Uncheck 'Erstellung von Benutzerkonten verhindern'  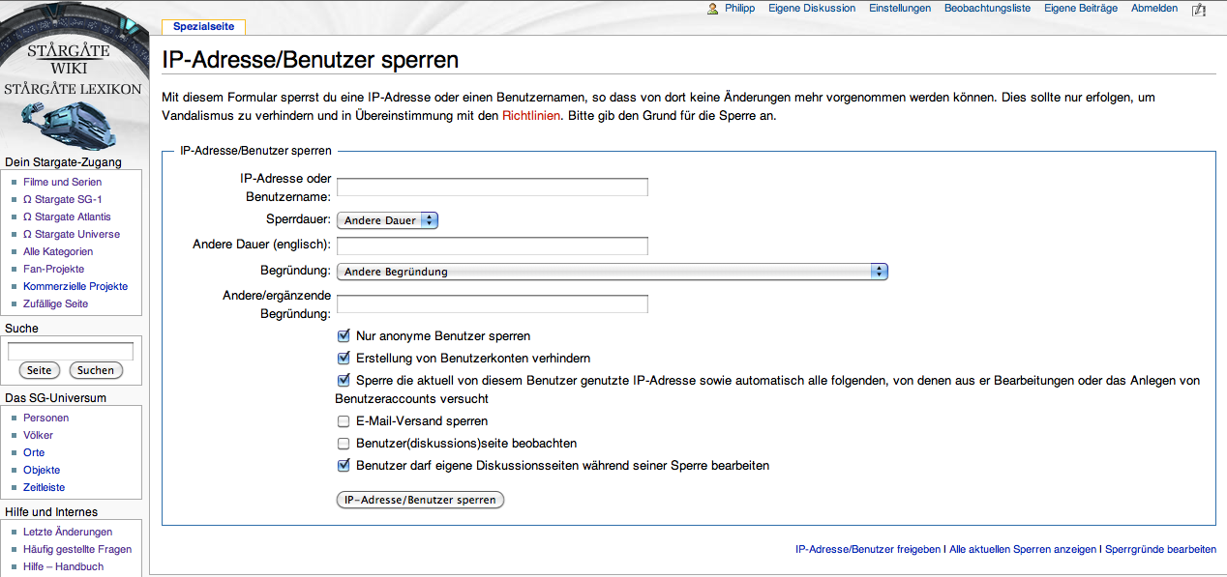344,358
